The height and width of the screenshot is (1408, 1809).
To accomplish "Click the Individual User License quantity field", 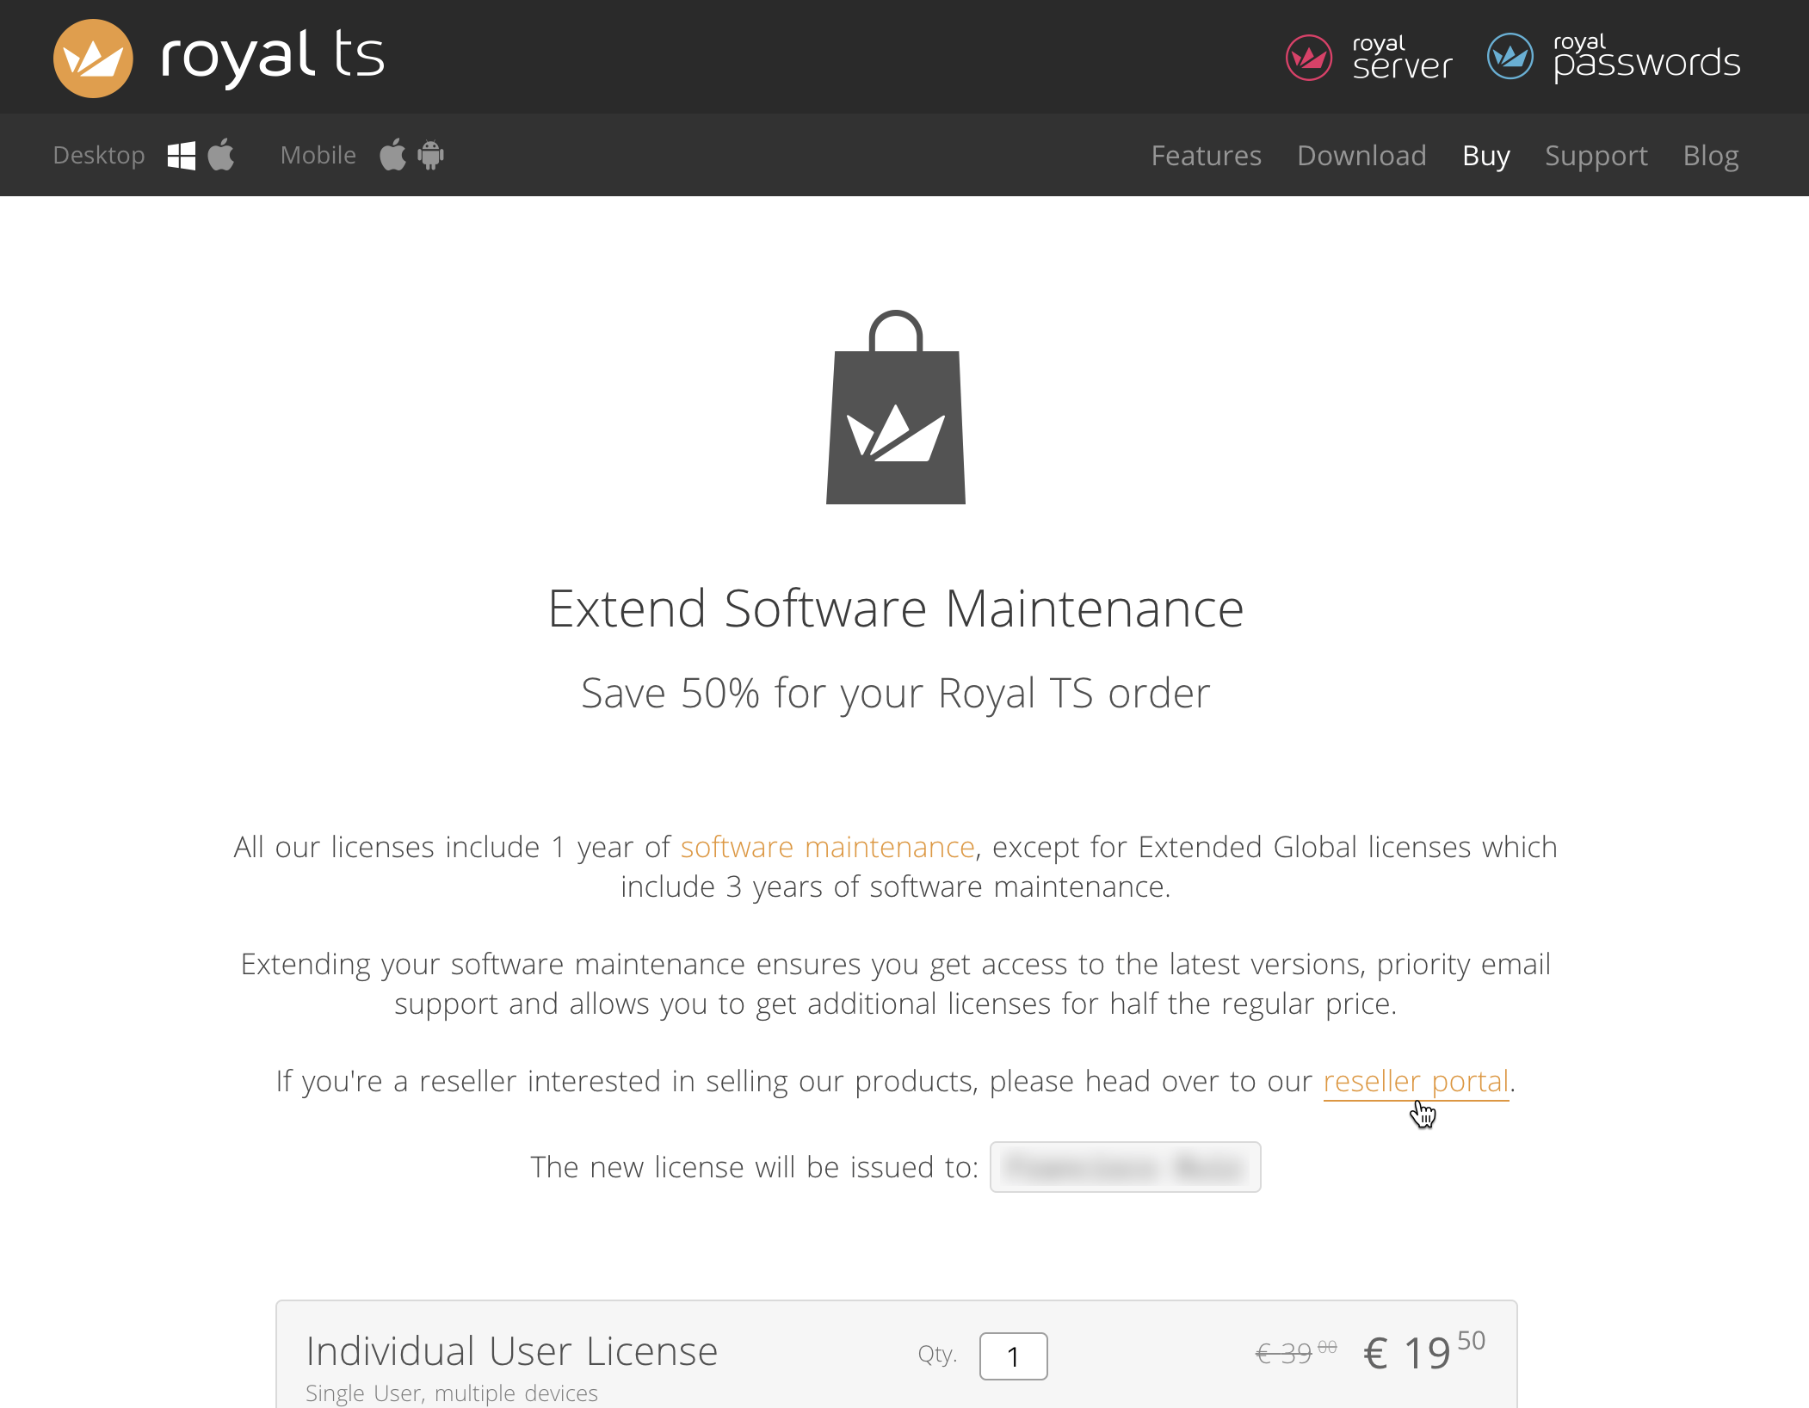I will pyautogui.click(x=1013, y=1356).
